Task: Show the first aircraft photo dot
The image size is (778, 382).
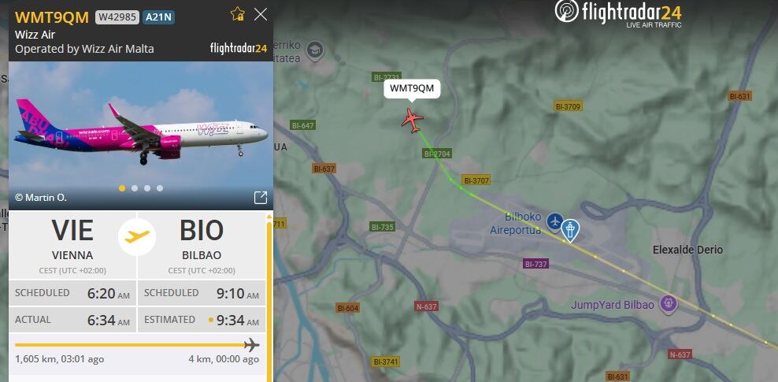Action: tap(122, 188)
